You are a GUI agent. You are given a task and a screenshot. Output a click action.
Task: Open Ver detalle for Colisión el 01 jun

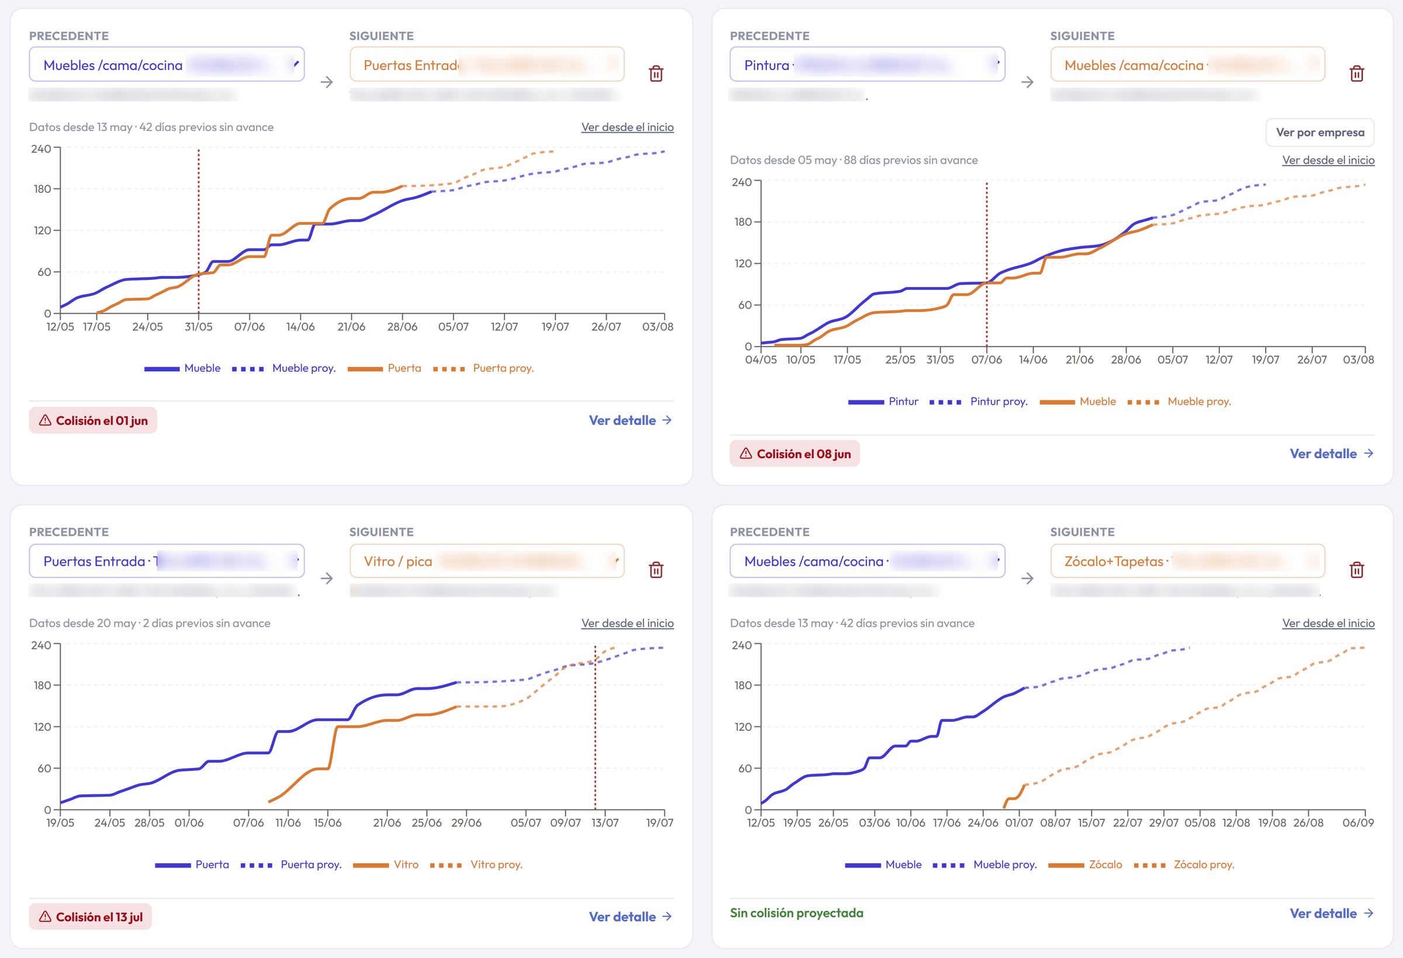point(630,420)
